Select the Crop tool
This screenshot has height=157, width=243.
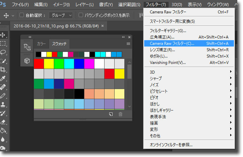tap(3, 70)
